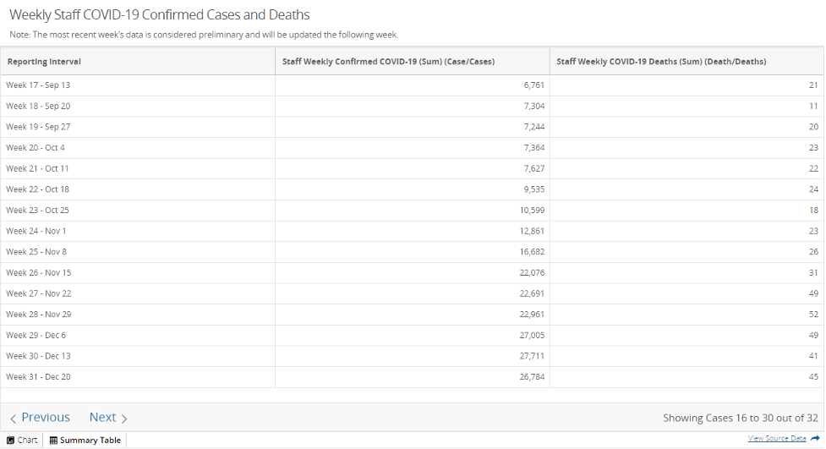This screenshot has height=449, width=826.
Task: Select the Week 17 - Sep 13 row label
Action: pyautogui.click(x=38, y=85)
